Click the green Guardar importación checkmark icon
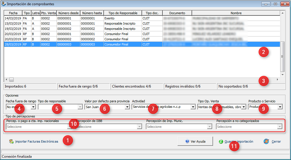 coord(221,142)
